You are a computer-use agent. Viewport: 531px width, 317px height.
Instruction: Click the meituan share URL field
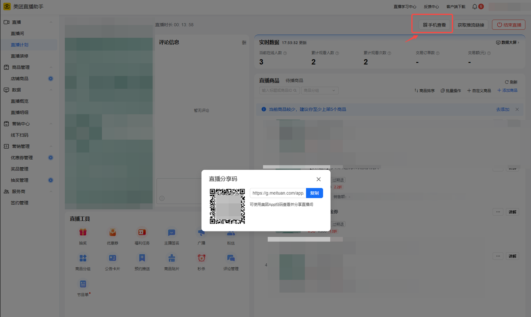click(x=278, y=193)
